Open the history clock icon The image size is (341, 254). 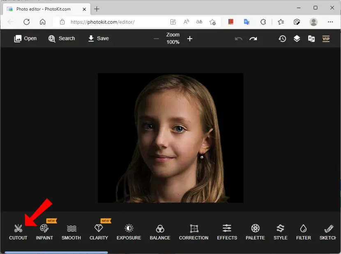point(282,39)
